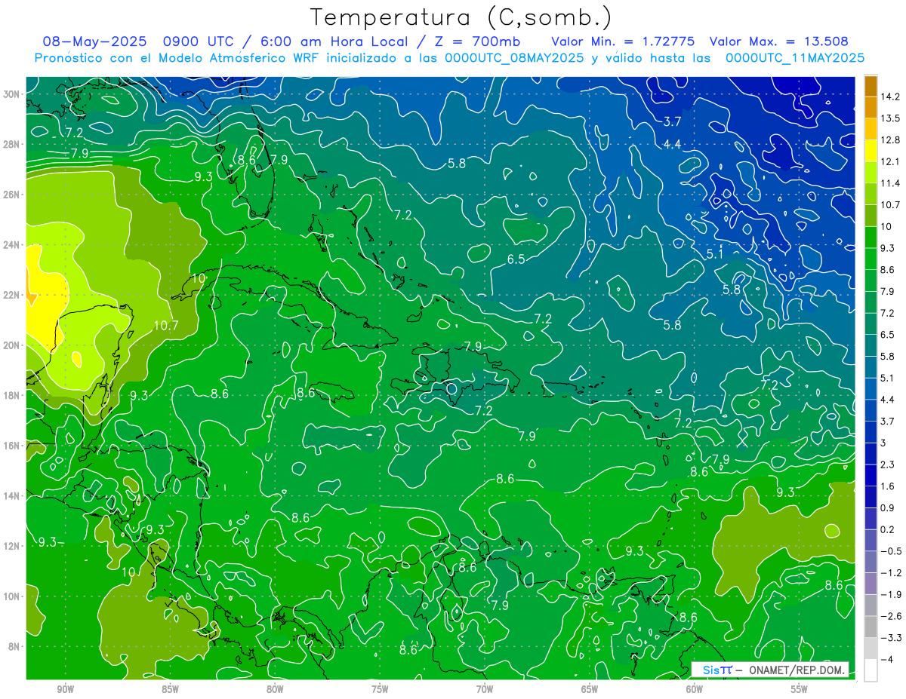The image size is (906, 699).
Task: Click the 3.7 contour label on the map
Action: pos(673,122)
